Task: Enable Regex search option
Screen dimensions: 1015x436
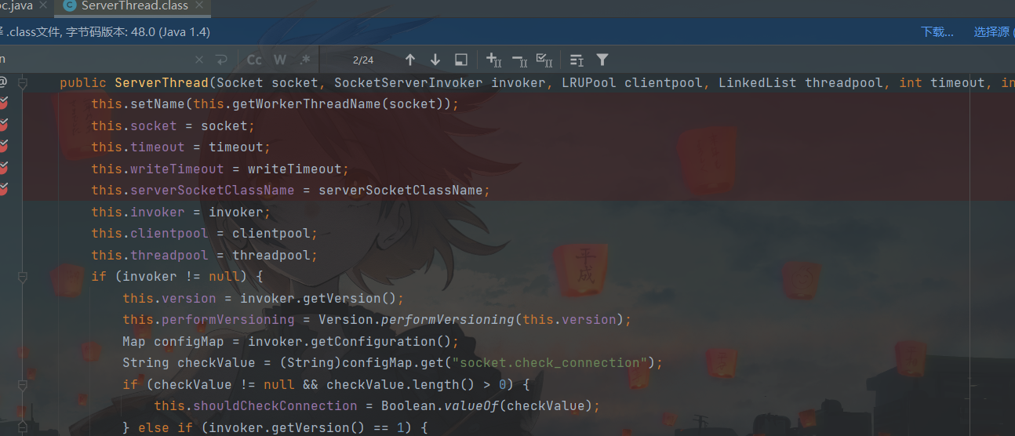Action: pyautogui.click(x=305, y=60)
